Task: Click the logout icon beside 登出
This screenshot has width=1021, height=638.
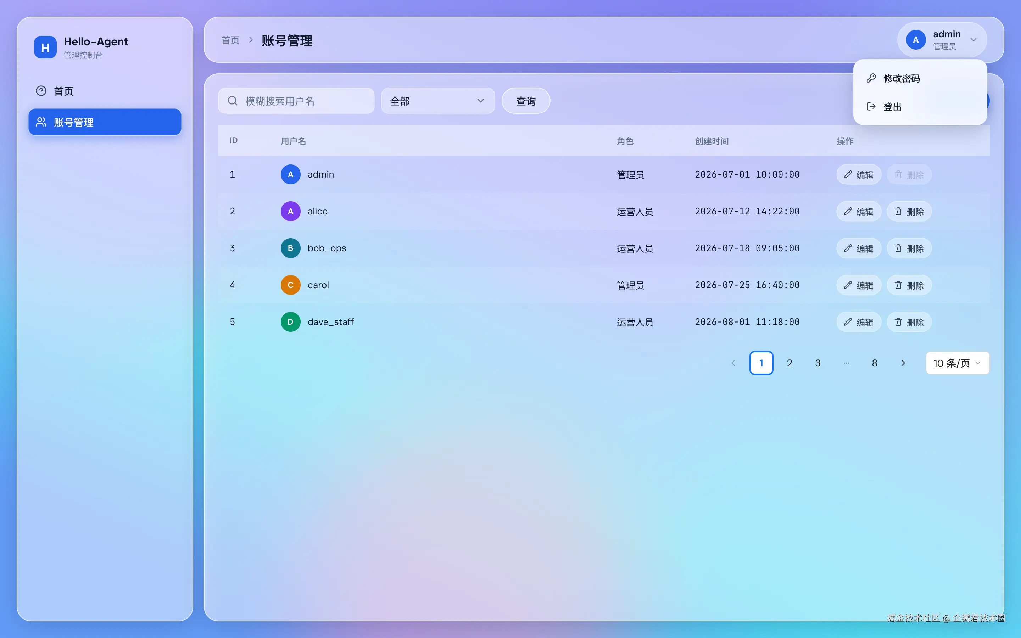Action: click(871, 106)
